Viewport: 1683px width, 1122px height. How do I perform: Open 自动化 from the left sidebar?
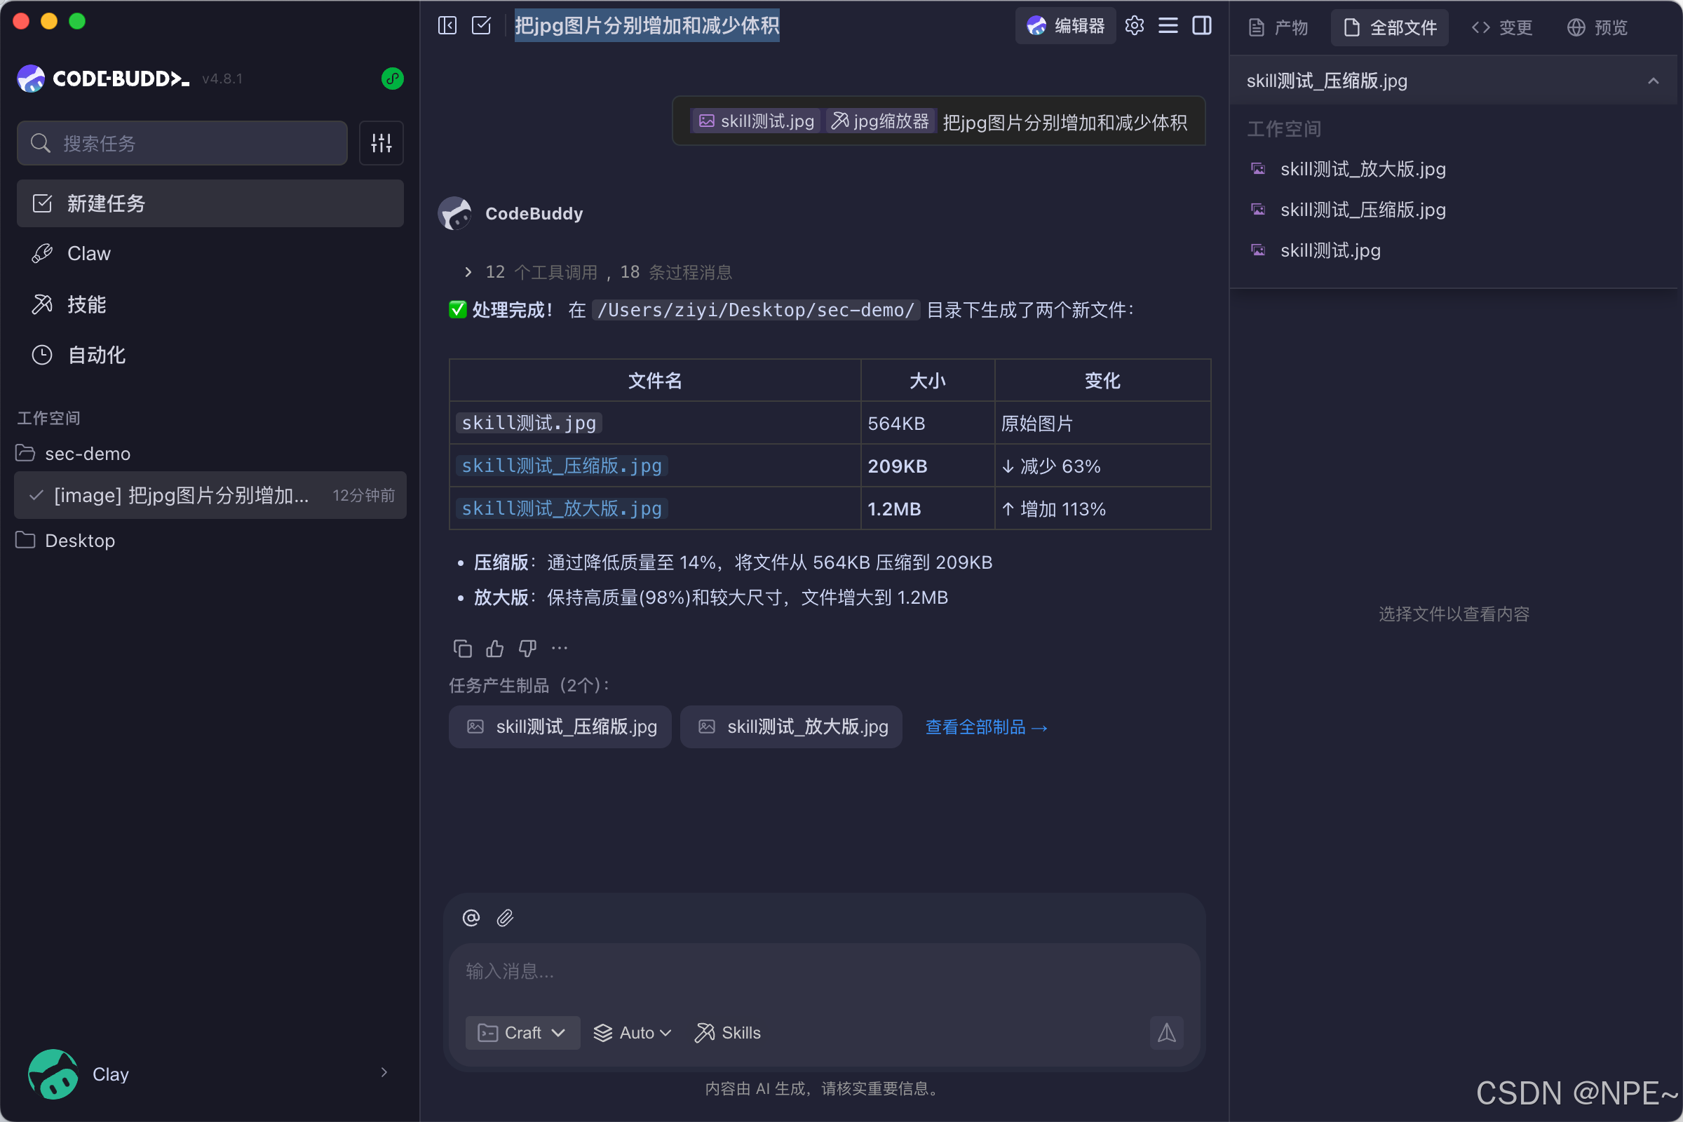coord(95,355)
